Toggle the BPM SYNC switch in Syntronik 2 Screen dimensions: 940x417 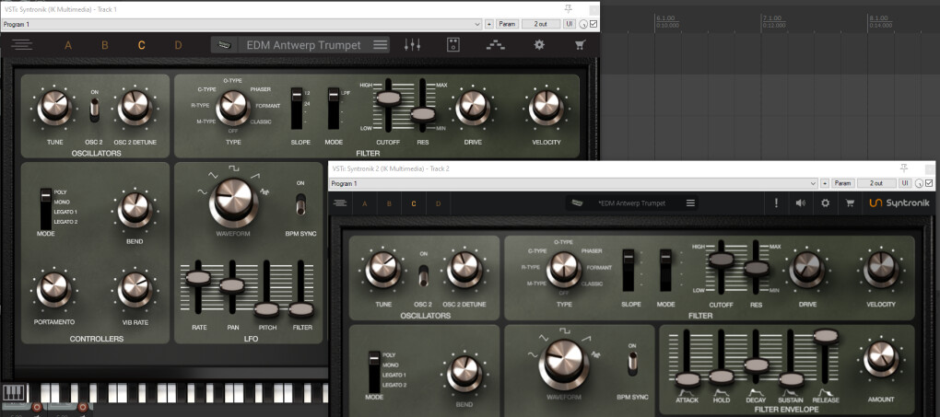(x=632, y=364)
